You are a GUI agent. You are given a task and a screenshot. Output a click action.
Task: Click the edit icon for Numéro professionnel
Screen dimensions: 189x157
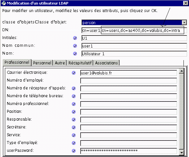click(74, 104)
